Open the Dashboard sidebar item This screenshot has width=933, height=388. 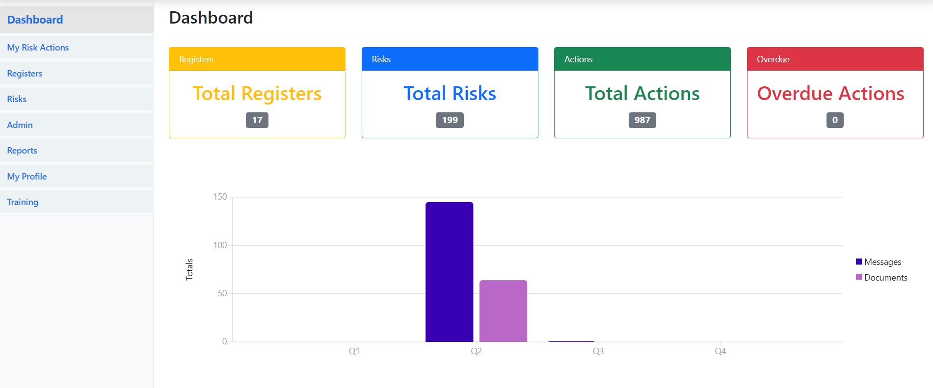(x=35, y=20)
